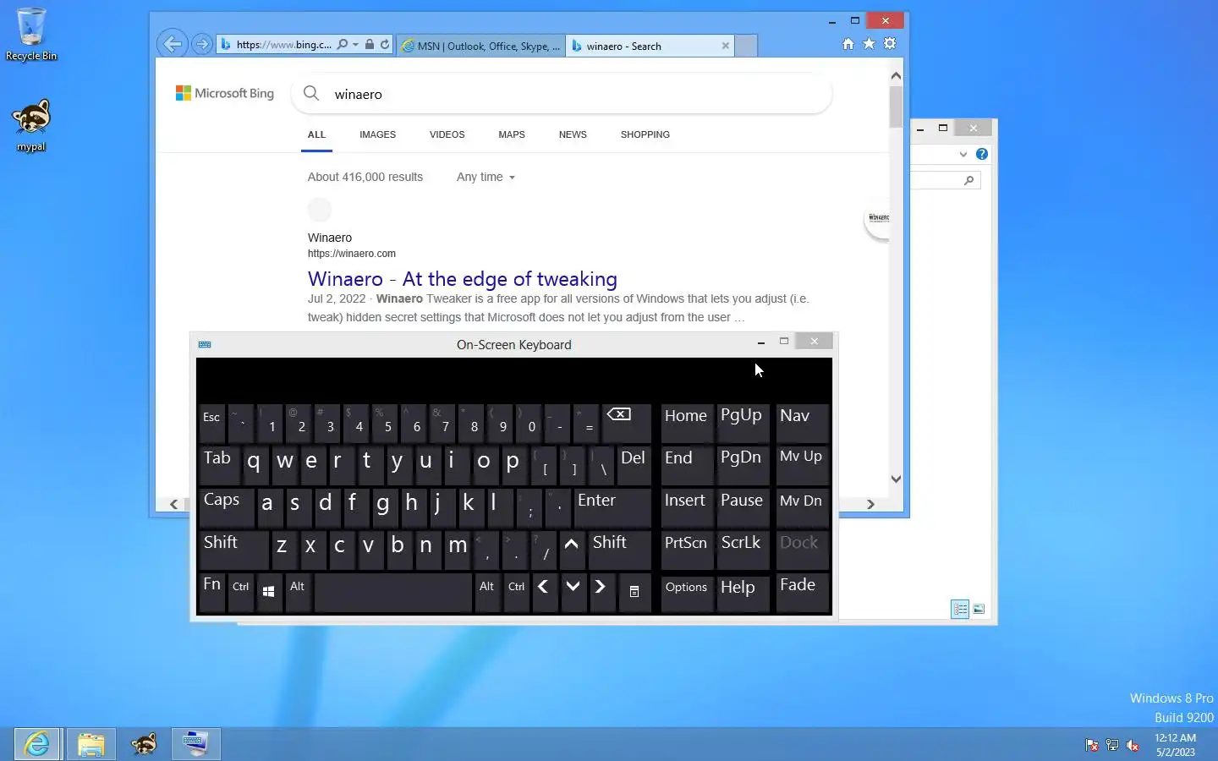1218x761 pixels.
Task: Toggle the Caps key on keyboard
Action: 227,506
